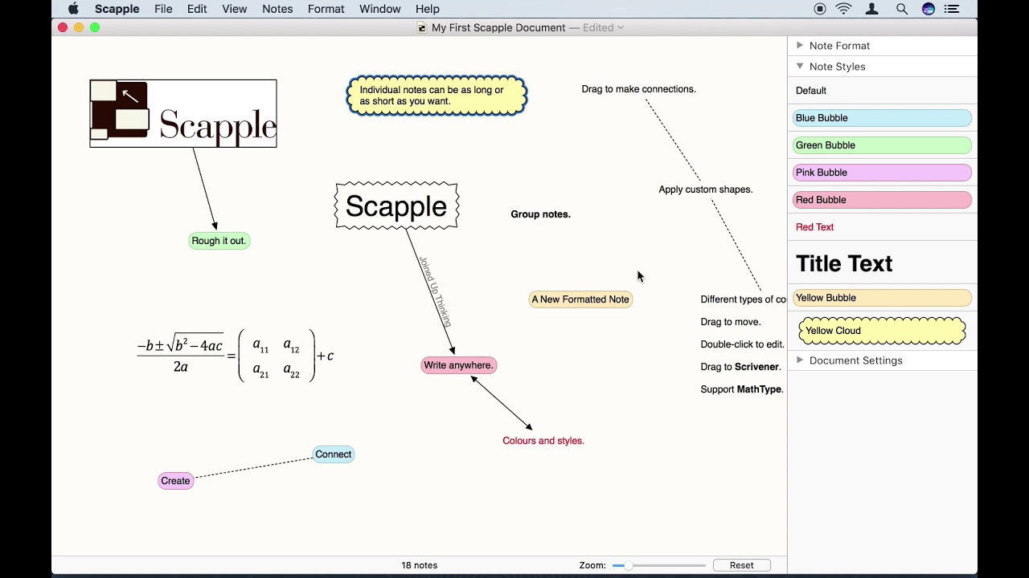Open the Siri icon in menu bar
The image size is (1029, 578).
tap(929, 9)
